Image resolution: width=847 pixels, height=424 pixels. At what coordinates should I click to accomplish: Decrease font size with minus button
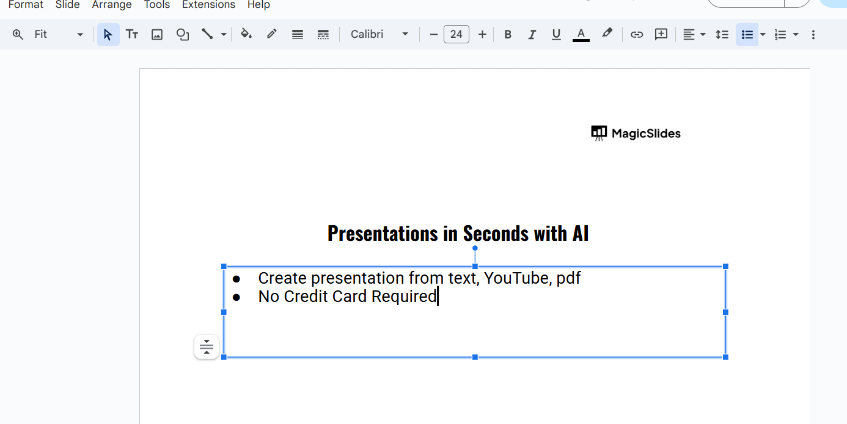[x=433, y=35]
